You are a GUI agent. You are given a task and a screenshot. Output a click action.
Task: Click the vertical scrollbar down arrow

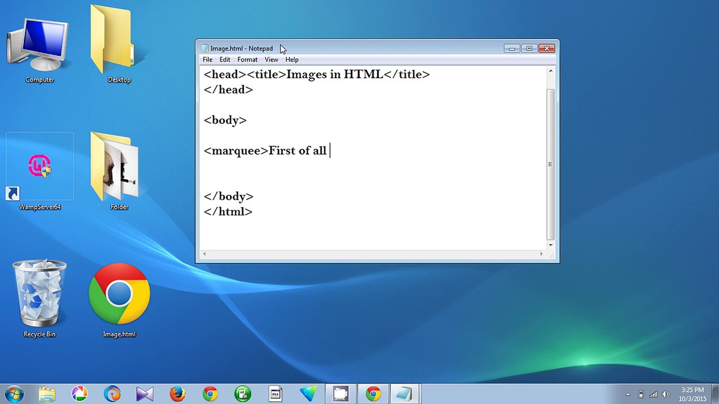550,245
